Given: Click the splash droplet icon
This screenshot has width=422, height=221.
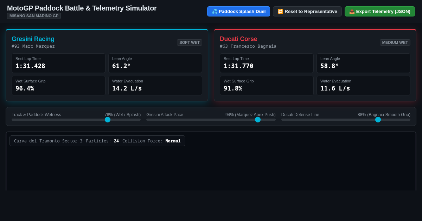Looking at the screenshot, I should (215, 11).
